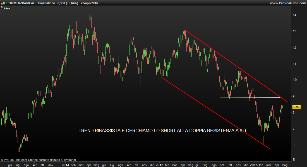The image size is (307, 167).
Task: Click the Prezzo panel label
Action: [x=6, y=8]
